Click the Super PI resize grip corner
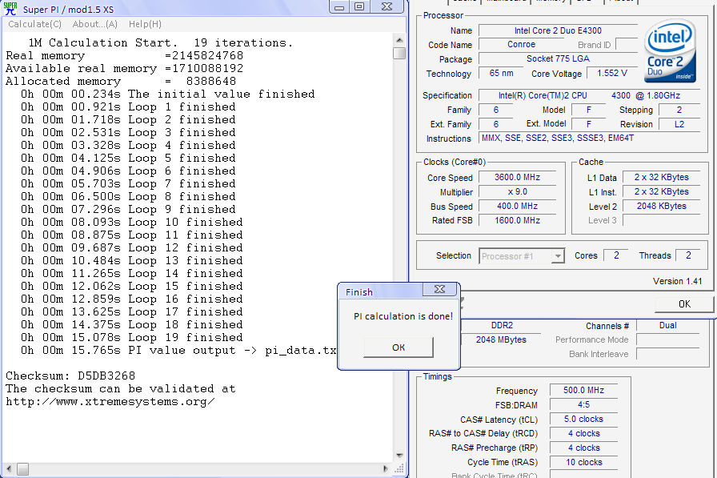 [x=399, y=469]
